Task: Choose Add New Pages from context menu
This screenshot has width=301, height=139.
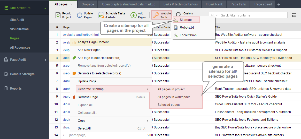Action: [x=90, y=50]
